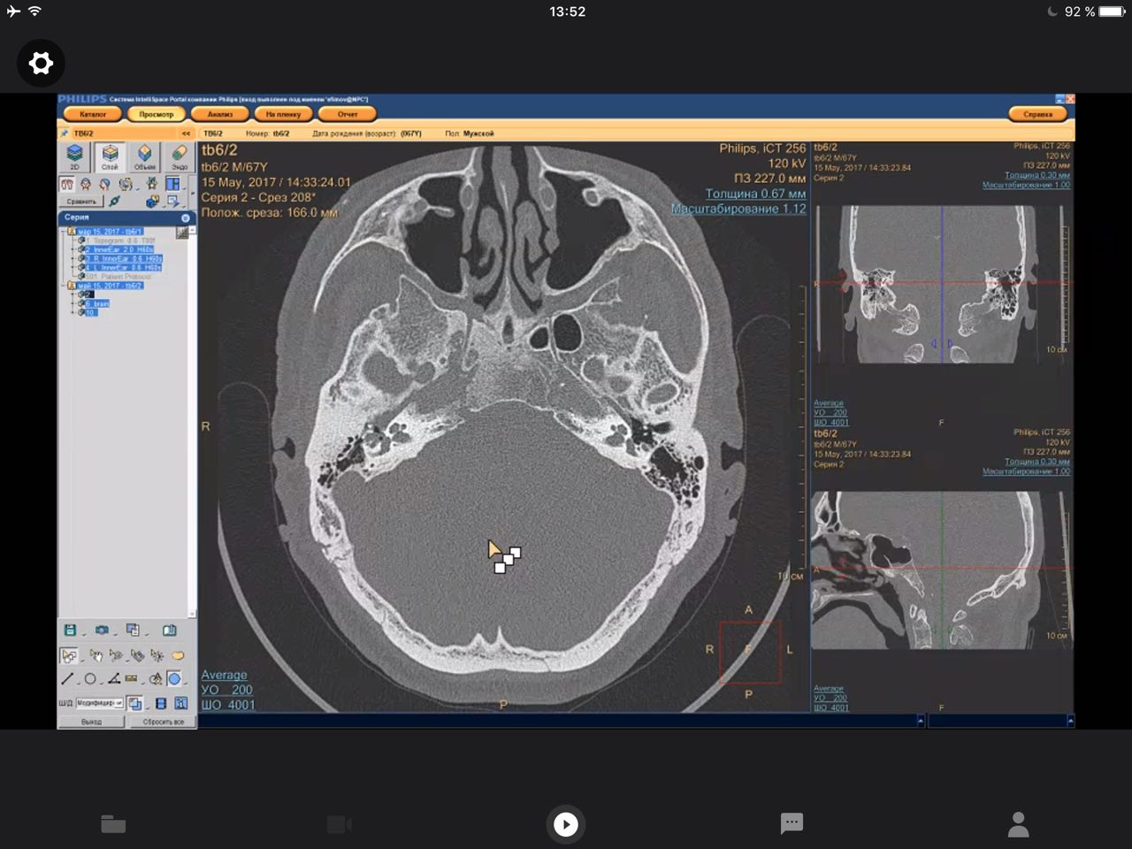Screen dimensions: 1132x849
Task: Open the viewport layout icon
Action: tap(172, 184)
